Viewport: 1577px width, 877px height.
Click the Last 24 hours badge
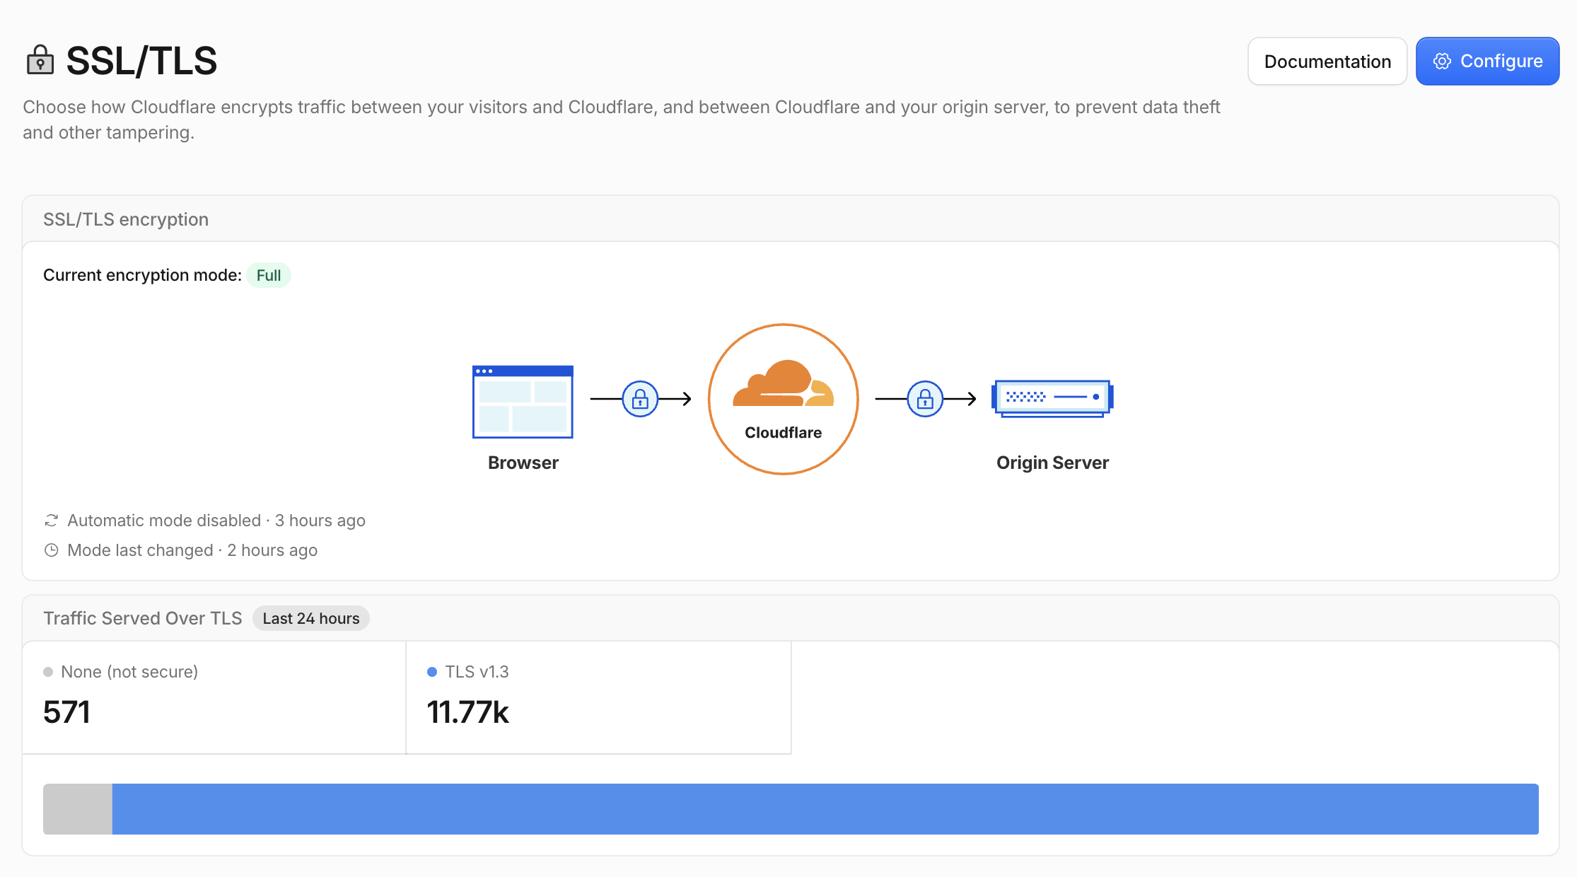(311, 618)
